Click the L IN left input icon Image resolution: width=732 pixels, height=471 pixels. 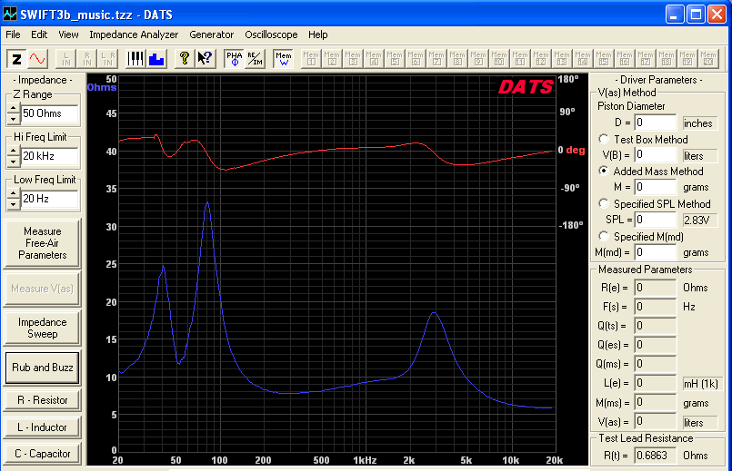pos(65,59)
